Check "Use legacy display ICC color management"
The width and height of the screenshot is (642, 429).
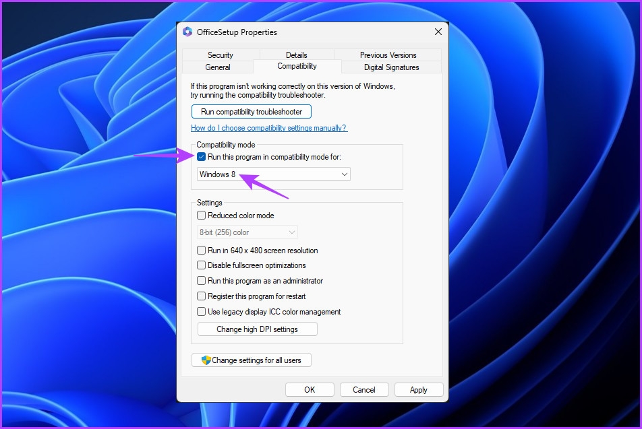click(201, 312)
